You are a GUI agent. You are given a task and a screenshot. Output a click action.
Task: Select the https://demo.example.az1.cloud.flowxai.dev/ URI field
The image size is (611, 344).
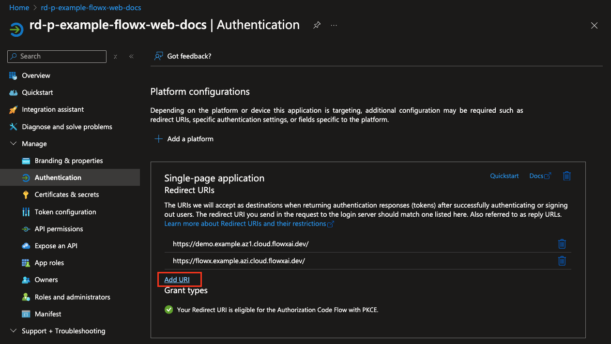(358, 243)
